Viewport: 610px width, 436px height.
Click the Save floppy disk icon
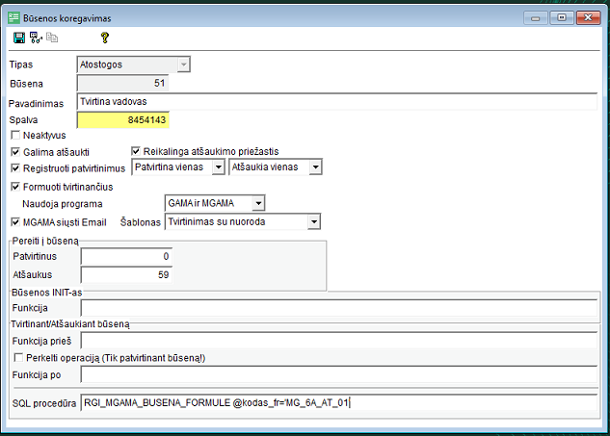coord(19,38)
